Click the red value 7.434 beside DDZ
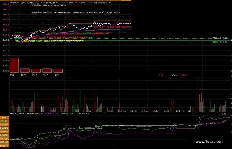The image size is (232, 149). (x=162, y=75)
